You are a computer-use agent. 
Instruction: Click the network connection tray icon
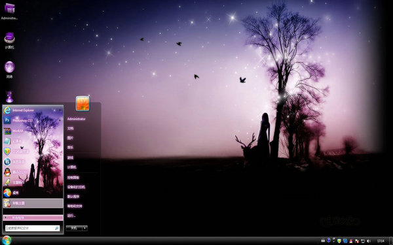[x=362, y=240]
